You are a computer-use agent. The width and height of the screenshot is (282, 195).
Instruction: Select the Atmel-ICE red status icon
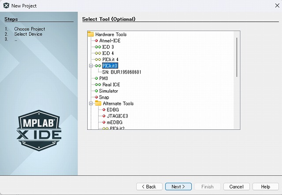click(x=96, y=40)
